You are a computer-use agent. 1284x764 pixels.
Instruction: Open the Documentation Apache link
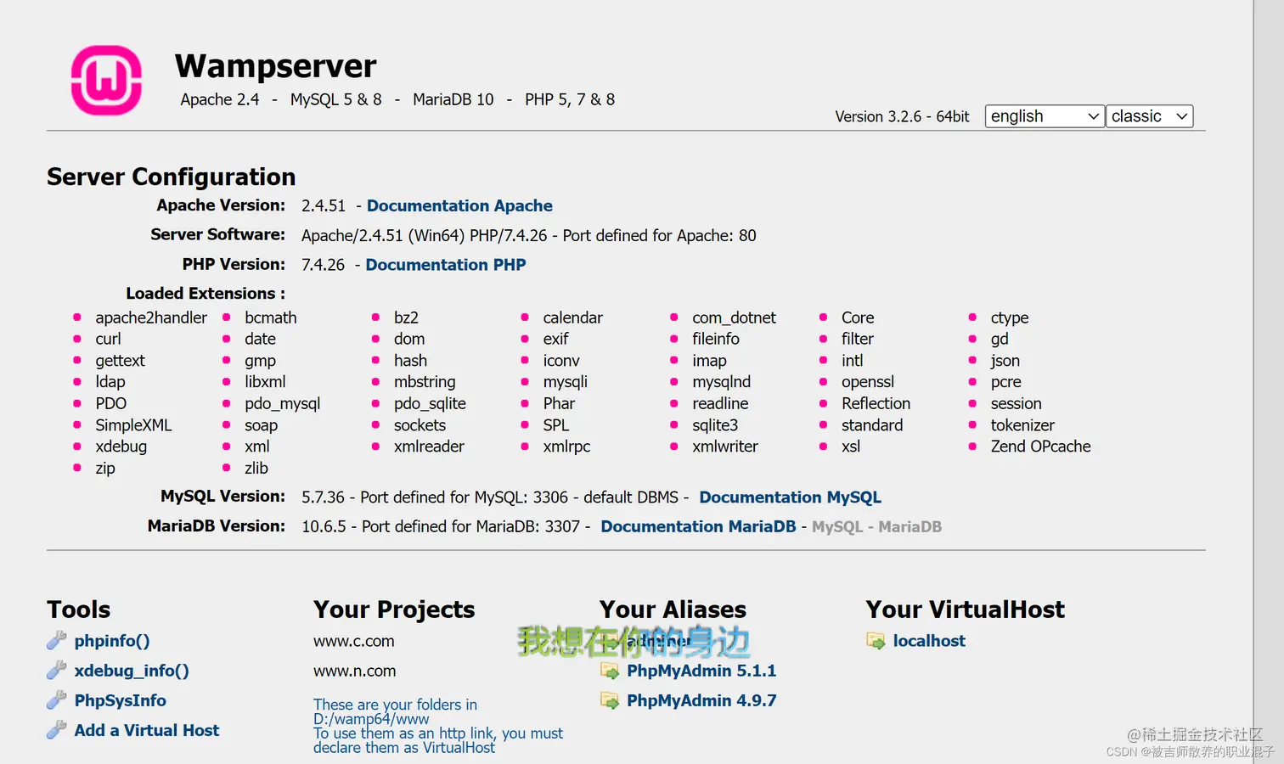pos(459,205)
